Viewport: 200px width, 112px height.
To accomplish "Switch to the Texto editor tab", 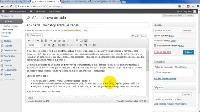I will click(143, 36).
